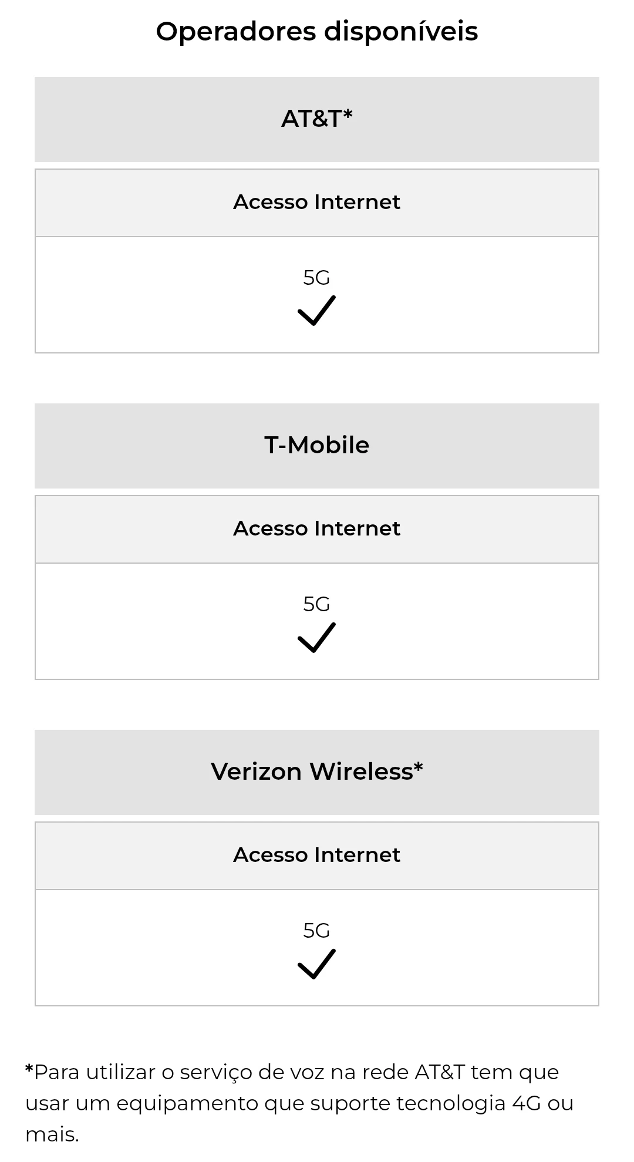The width and height of the screenshot is (634, 1162).
Task: Click the AT&T 5G checkmark icon
Action: point(316,310)
